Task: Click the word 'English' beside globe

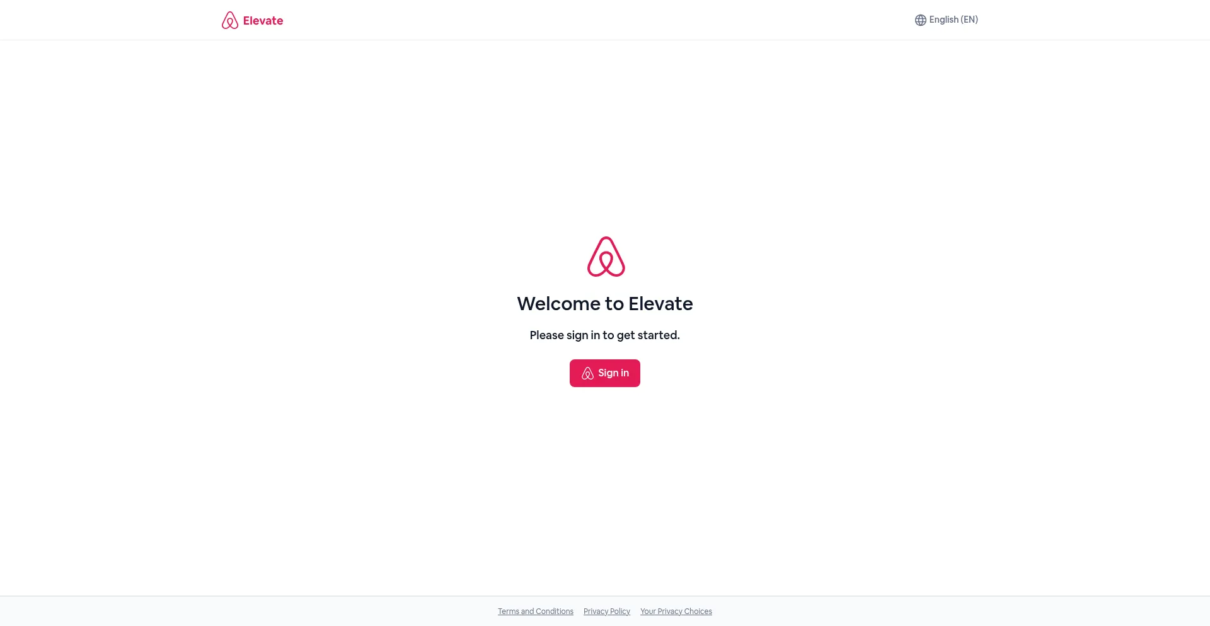Action: [x=943, y=20]
